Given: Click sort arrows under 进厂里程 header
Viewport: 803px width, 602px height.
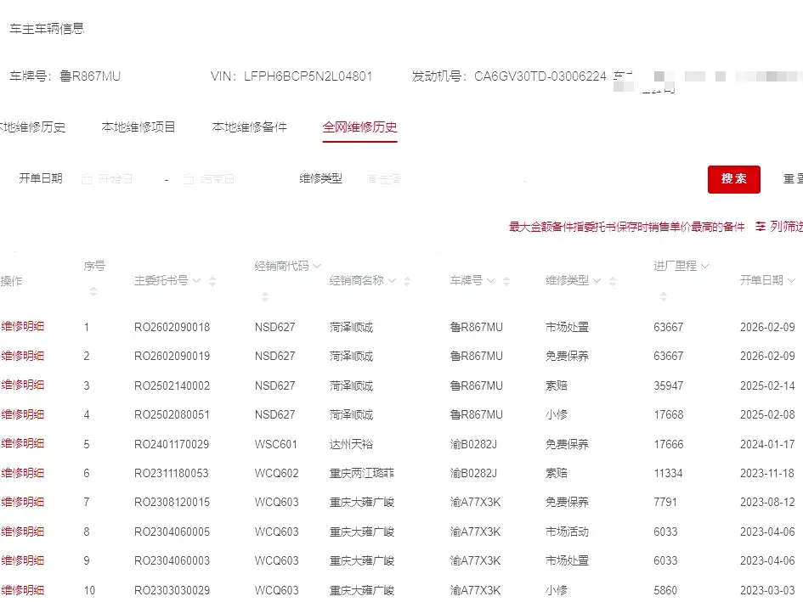Looking at the screenshot, I should pyautogui.click(x=663, y=296).
